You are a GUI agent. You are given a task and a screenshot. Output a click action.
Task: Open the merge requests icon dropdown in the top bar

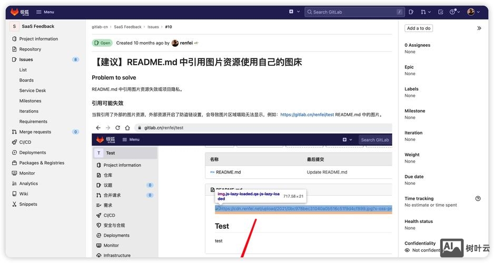[x=426, y=12]
